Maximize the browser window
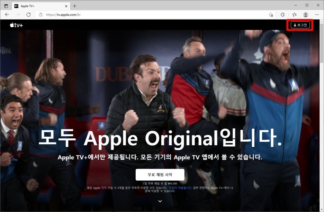Viewport: 324px width, 212px height. point(307,5)
